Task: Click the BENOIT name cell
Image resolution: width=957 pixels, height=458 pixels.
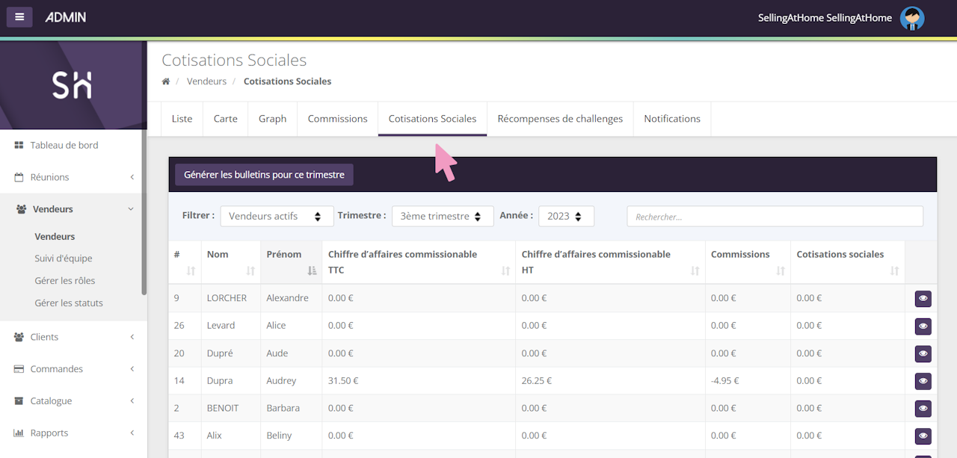Action: coord(231,408)
